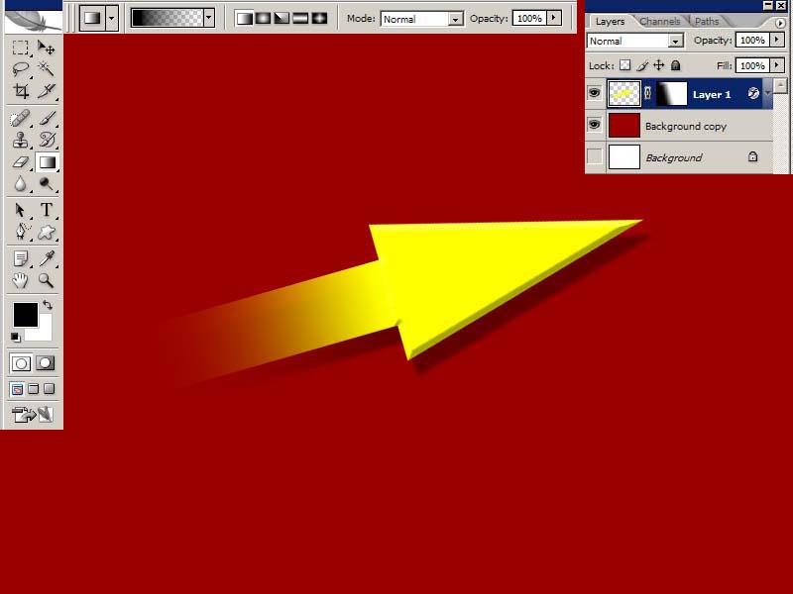Select the Type tool
The image size is (793, 594).
point(46,210)
